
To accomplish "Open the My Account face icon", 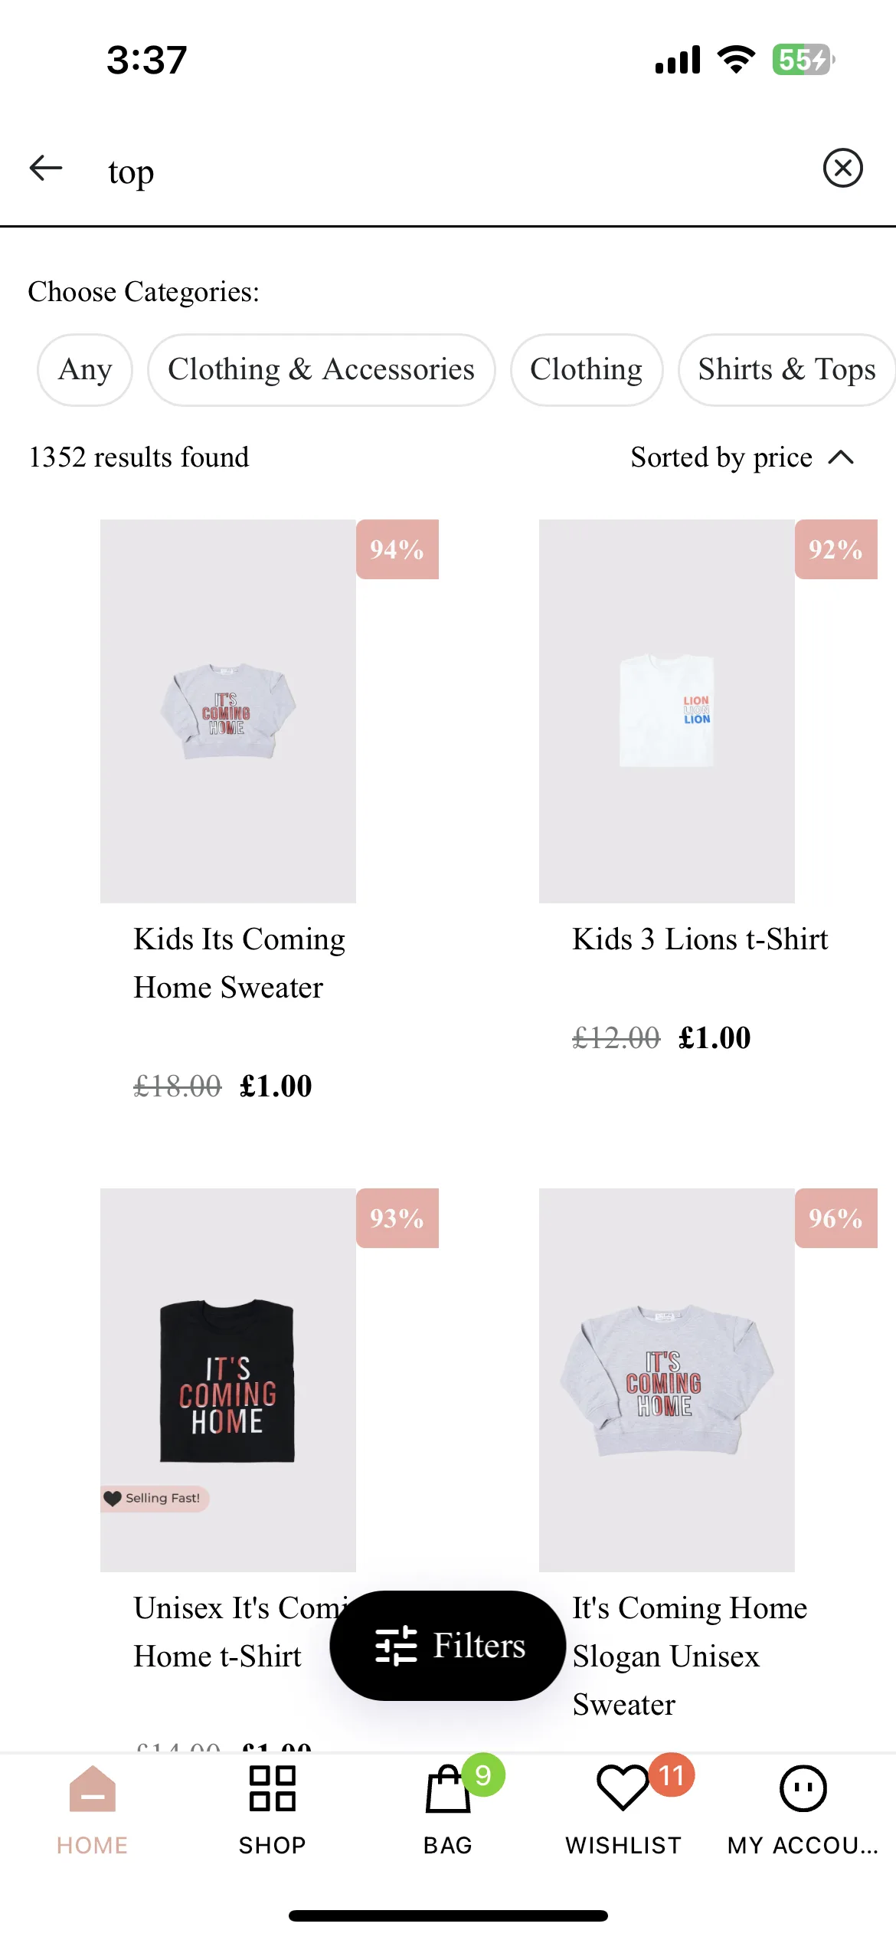I will click(803, 1788).
